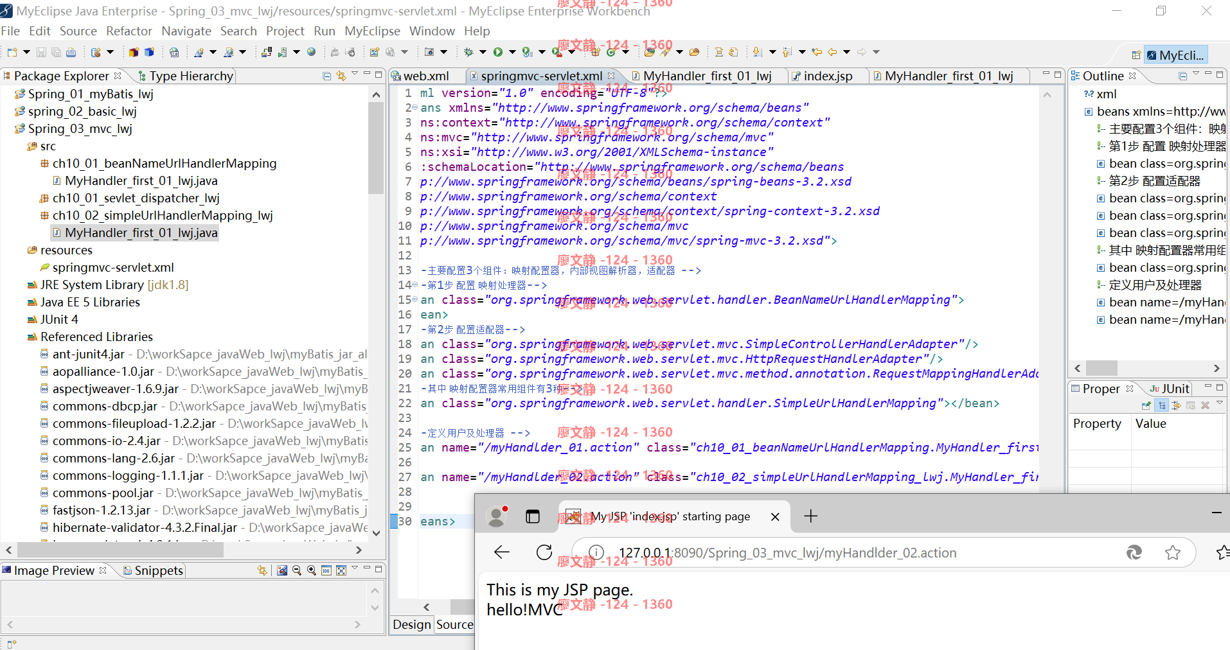Toggle the image background display icon in Image Preview

[282, 570]
